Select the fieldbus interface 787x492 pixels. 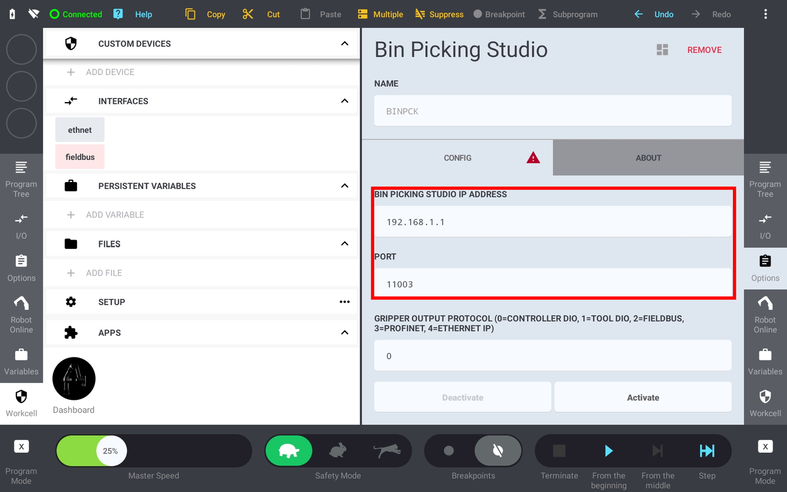[80, 157]
